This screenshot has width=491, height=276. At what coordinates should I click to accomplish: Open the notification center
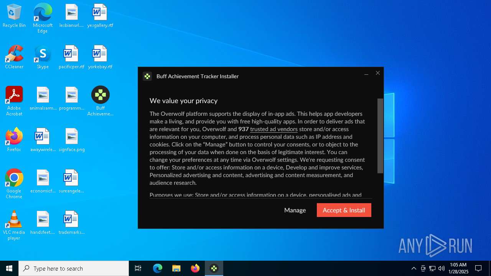pyautogui.click(x=478, y=268)
